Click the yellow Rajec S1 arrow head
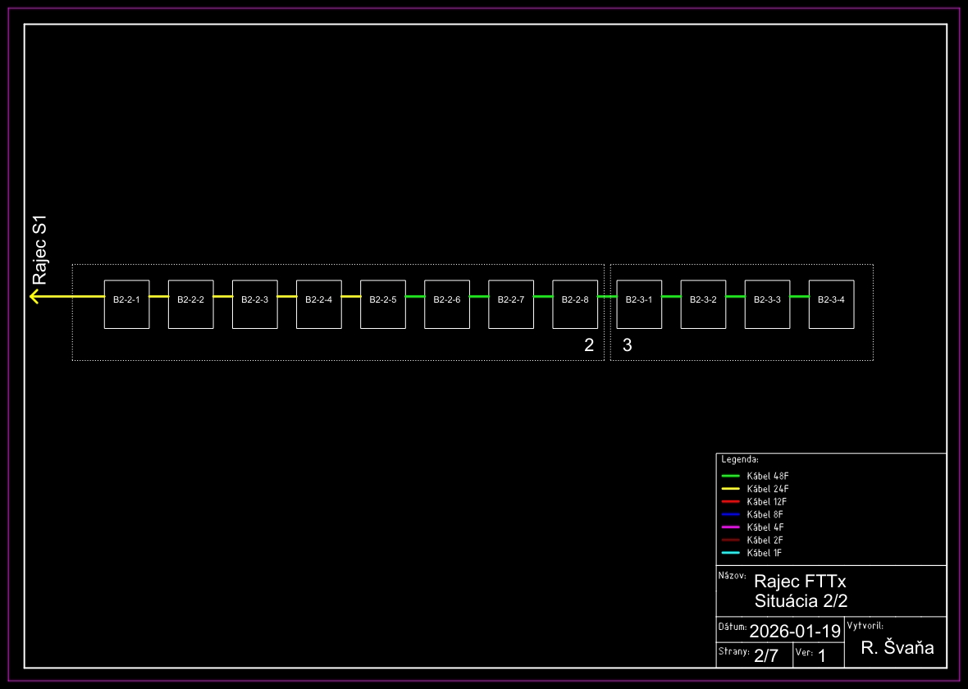The height and width of the screenshot is (689, 968). point(35,296)
